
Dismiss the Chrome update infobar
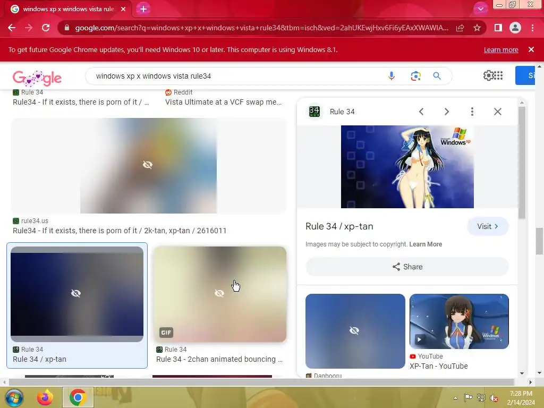[531, 49]
